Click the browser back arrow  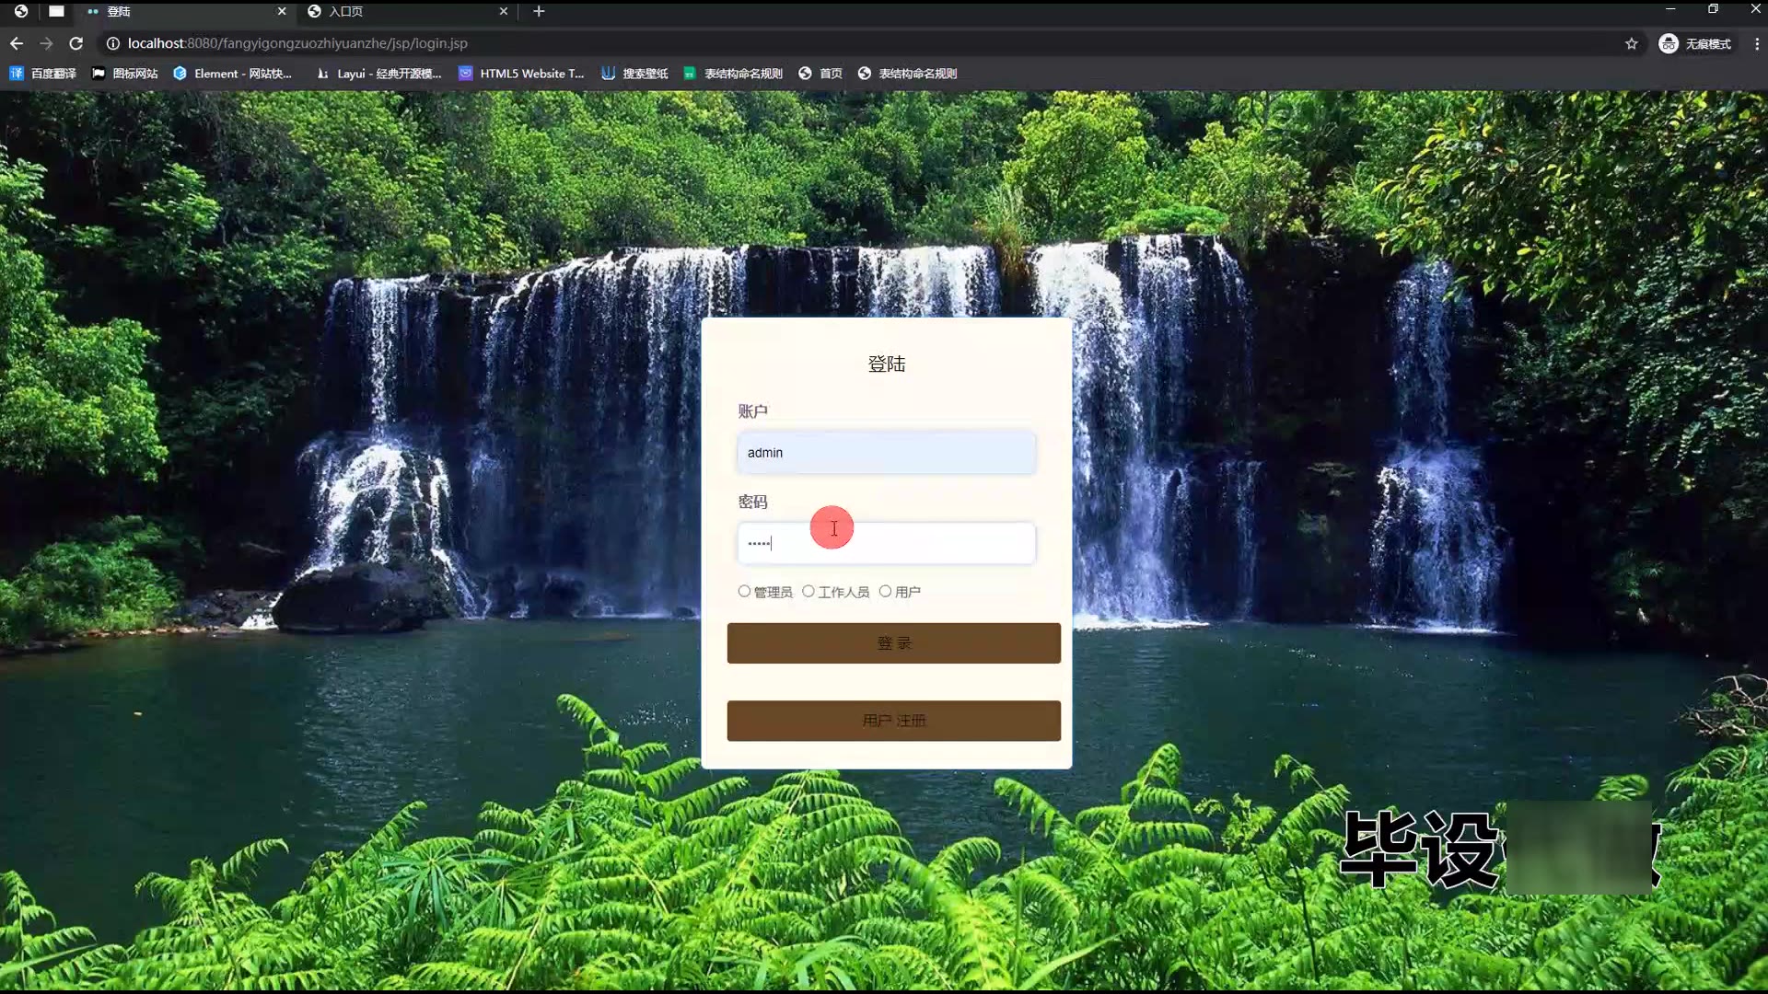[17, 43]
